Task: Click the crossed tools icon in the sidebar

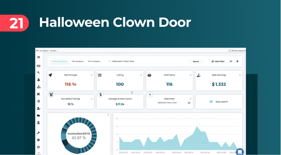Action: pos(38,94)
